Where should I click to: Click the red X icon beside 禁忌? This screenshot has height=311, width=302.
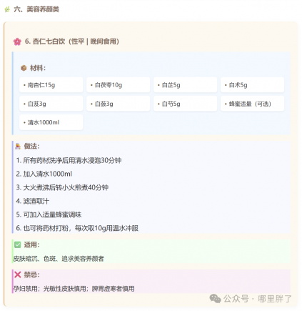pyautogui.click(x=18, y=275)
